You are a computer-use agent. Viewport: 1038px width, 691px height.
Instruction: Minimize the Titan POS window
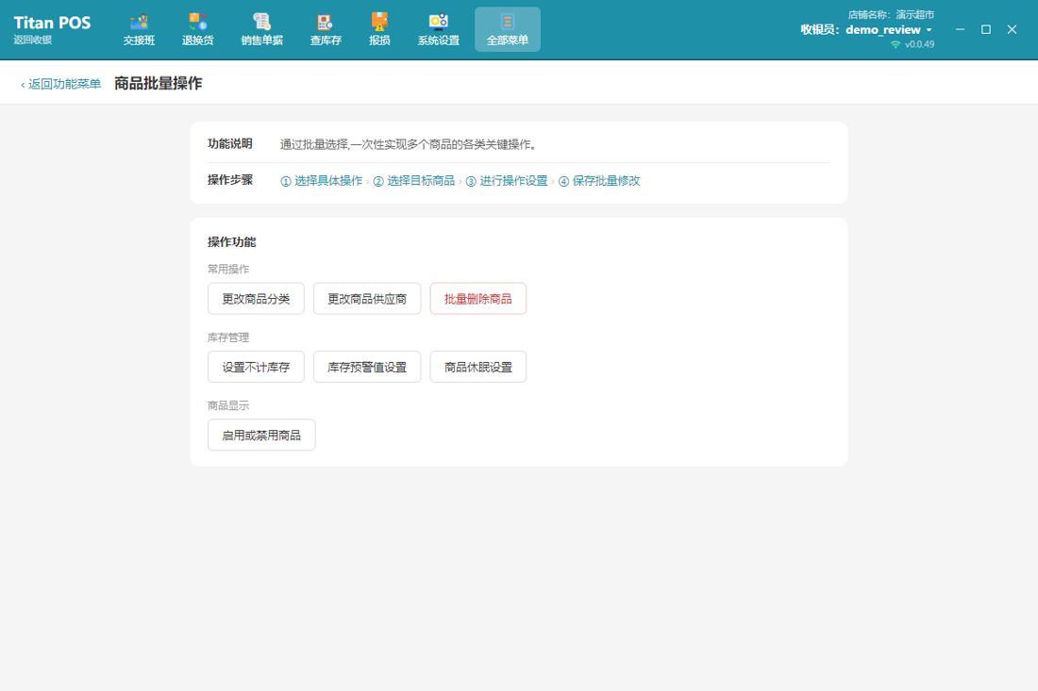click(x=960, y=30)
